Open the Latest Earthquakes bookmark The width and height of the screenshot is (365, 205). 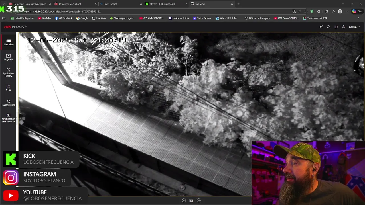pos(22,18)
